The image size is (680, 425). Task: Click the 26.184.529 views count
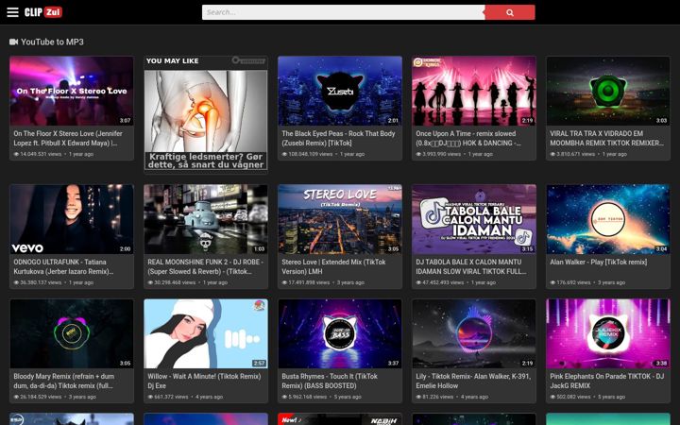(x=41, y=397)
